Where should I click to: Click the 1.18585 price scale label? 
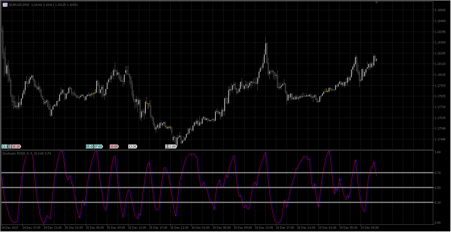(x=440, y=10)
